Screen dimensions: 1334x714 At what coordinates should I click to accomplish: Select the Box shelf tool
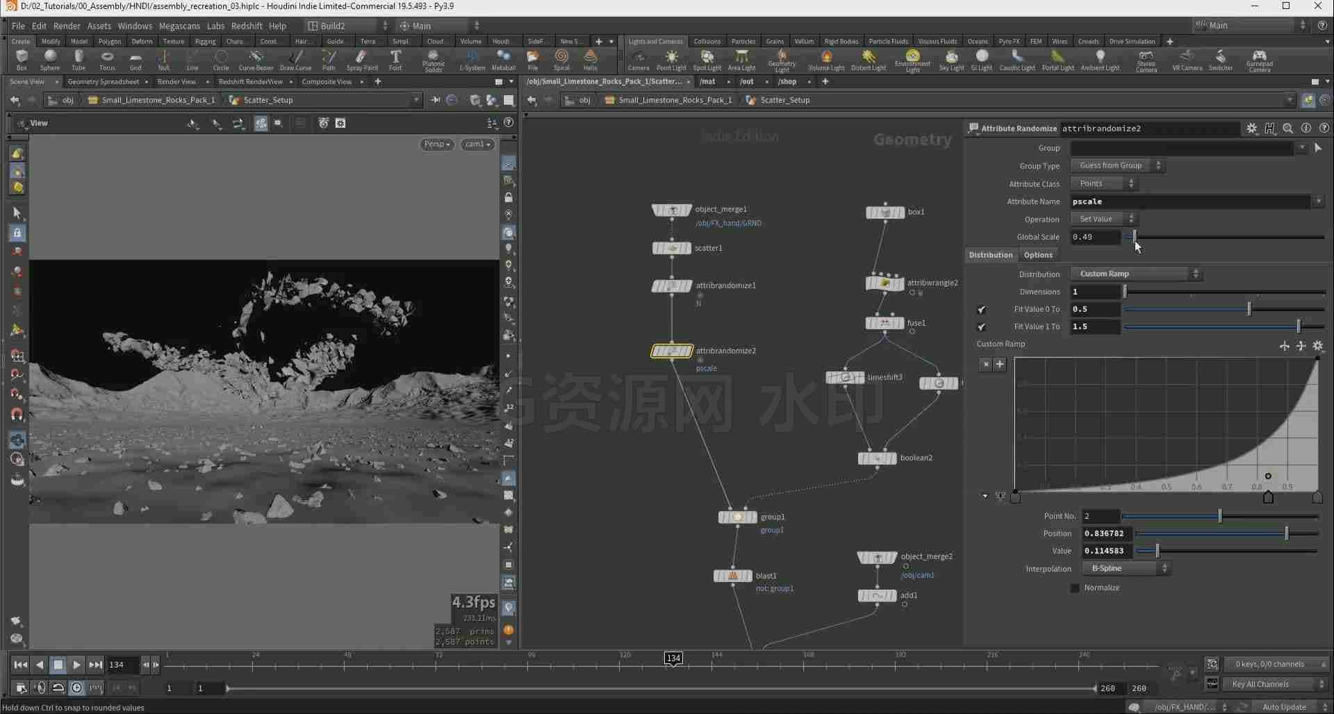pos(22,60)
